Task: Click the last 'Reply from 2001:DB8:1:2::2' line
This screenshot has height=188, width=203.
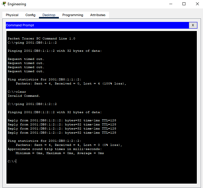Action: pyautogui.click(x=62, y=133)
